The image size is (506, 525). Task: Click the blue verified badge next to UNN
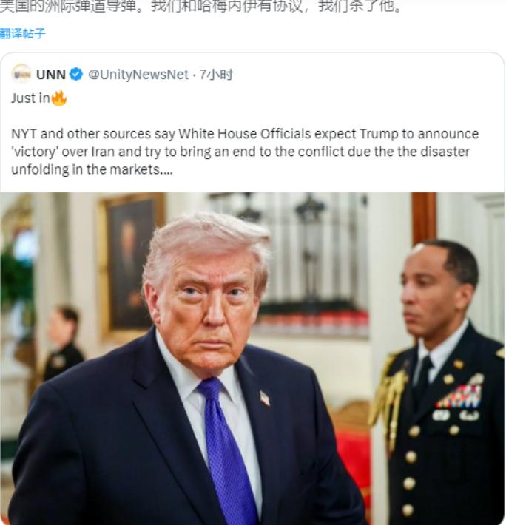76,74
